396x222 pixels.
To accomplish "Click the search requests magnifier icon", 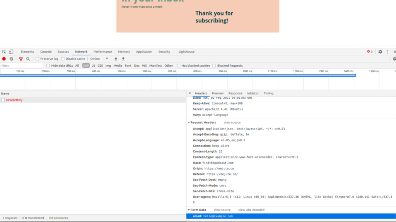I will pos(27,59).
